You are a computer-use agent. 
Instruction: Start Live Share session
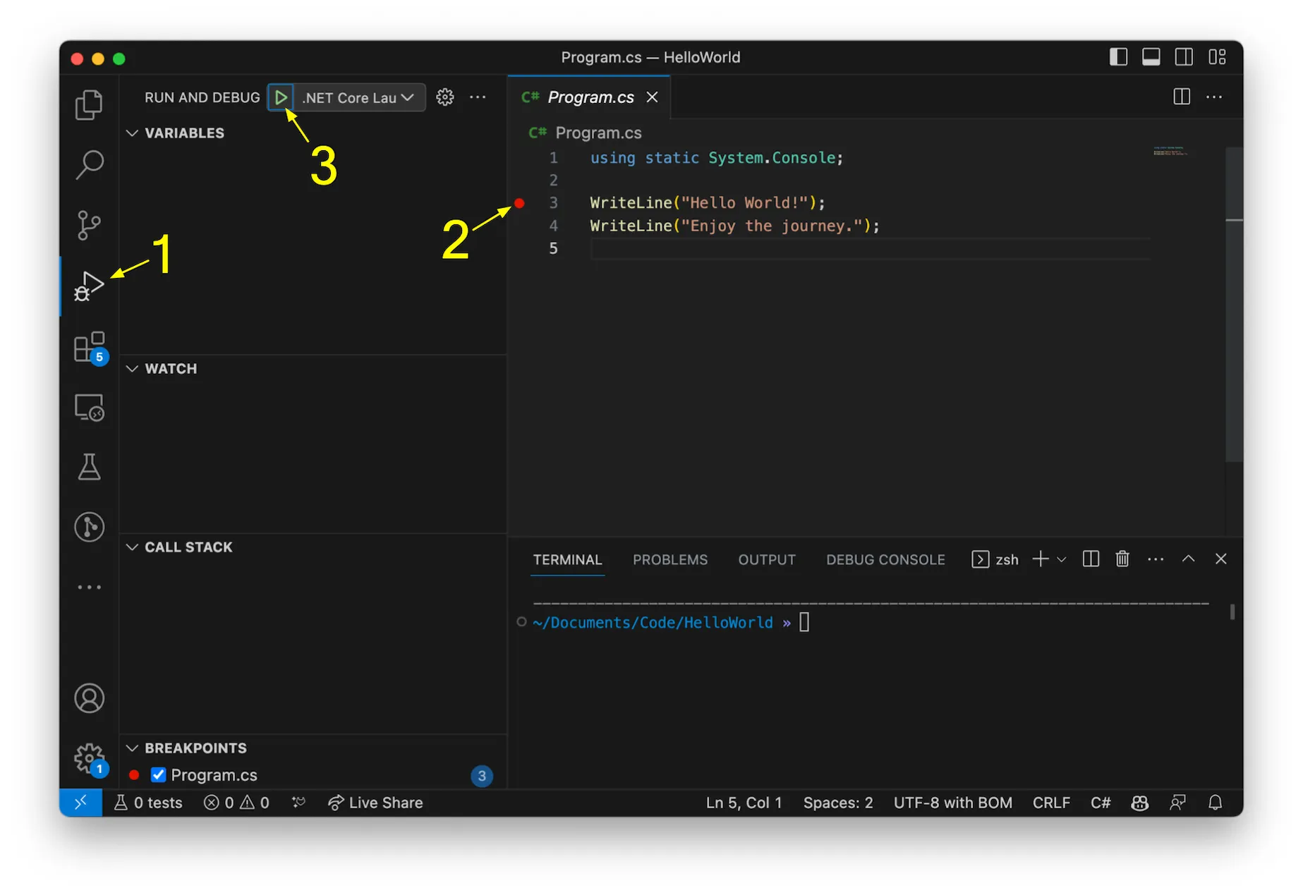(375, 803)
